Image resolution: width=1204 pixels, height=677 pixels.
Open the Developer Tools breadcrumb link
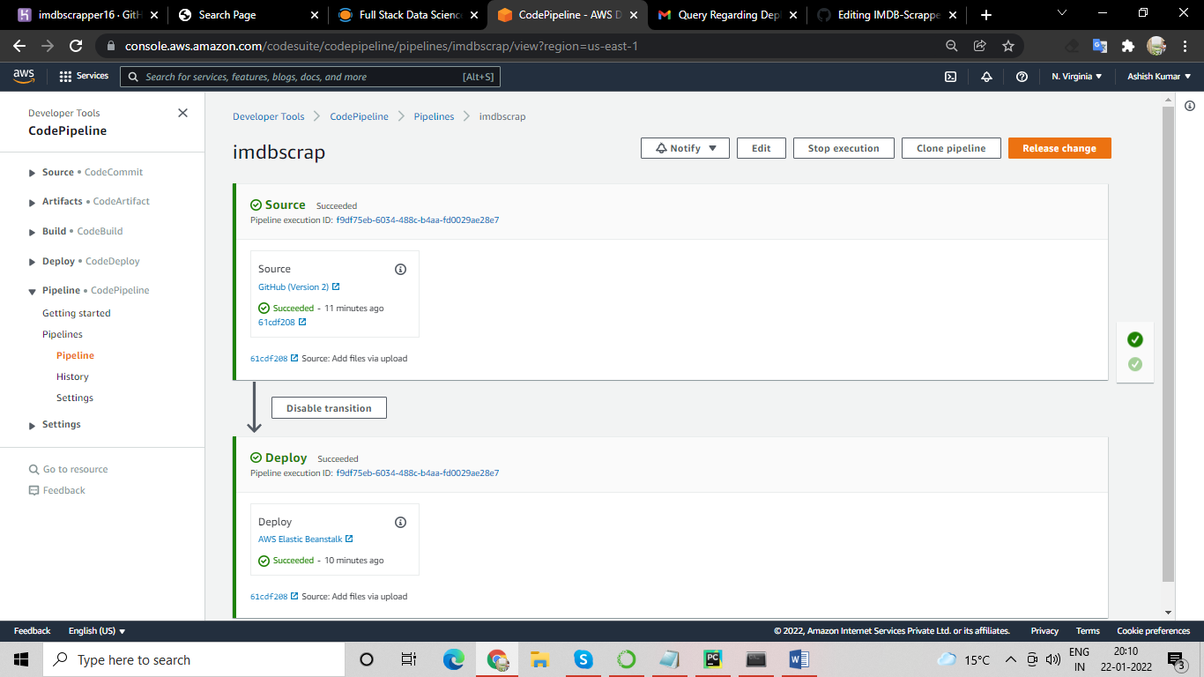269,116
